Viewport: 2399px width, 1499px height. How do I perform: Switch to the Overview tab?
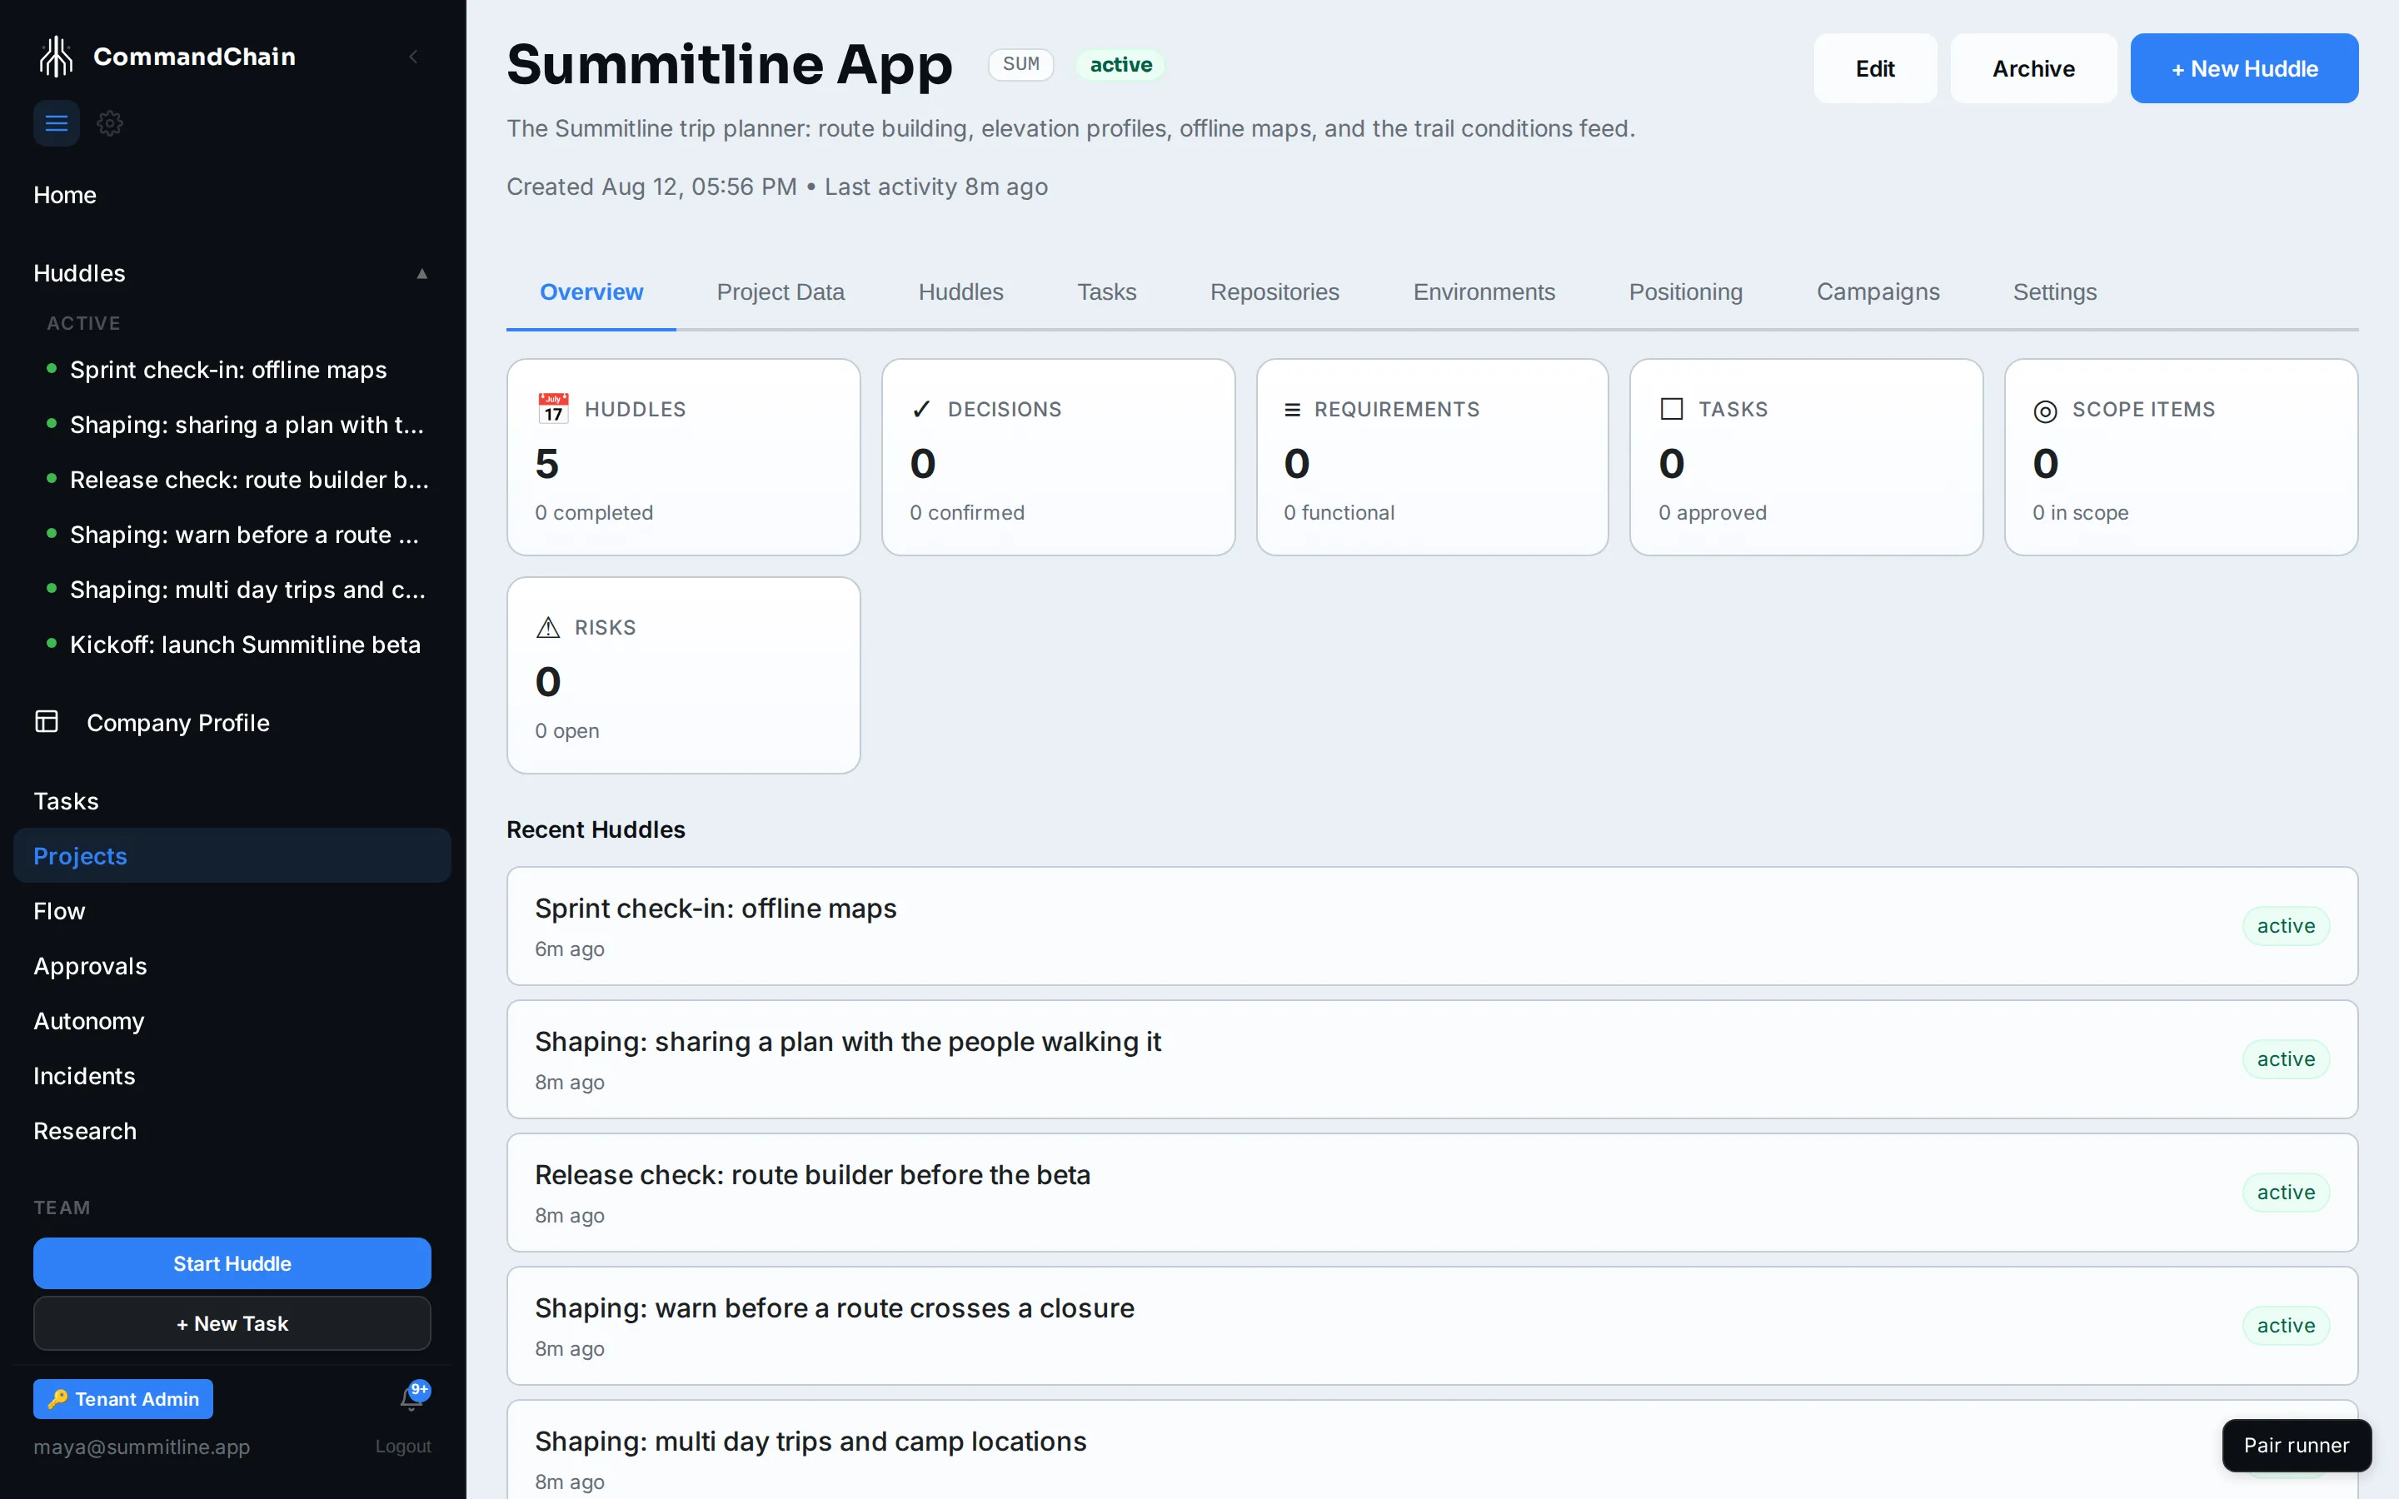(x=591, y=292)
